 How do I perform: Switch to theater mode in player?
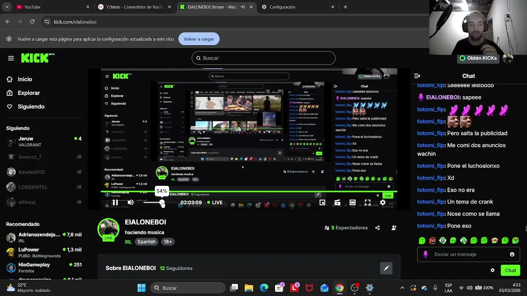pos(352,202)
